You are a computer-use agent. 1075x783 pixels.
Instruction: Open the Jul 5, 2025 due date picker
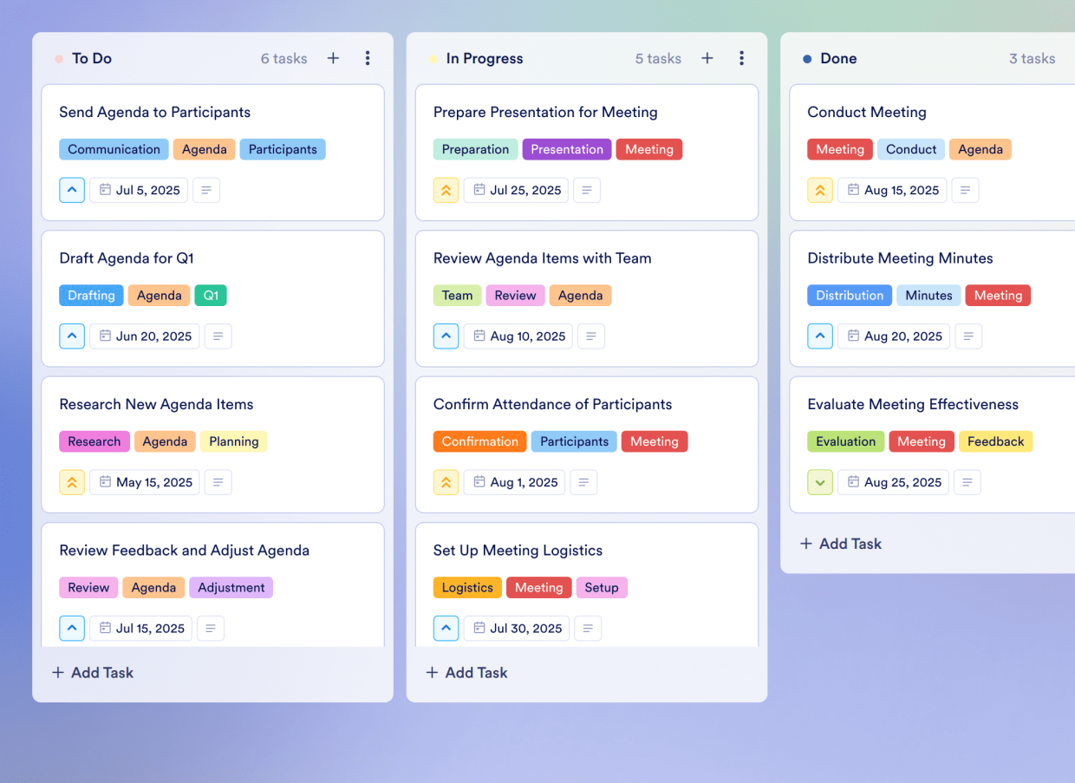coord(139,190)
